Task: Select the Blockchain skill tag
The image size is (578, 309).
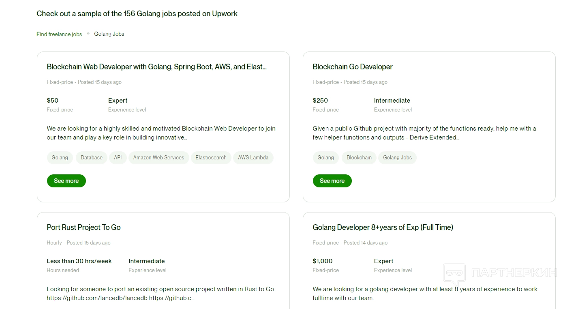Action: 359,158
